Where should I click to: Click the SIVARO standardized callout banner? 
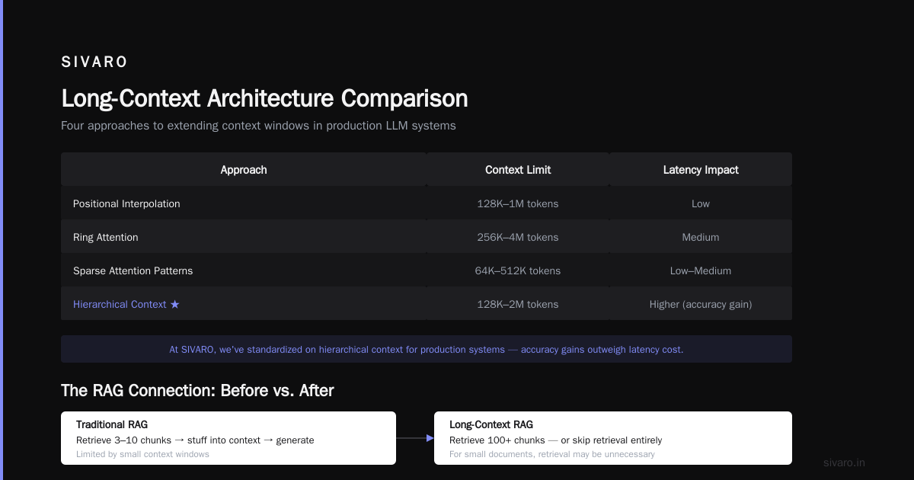coord(427,349)
